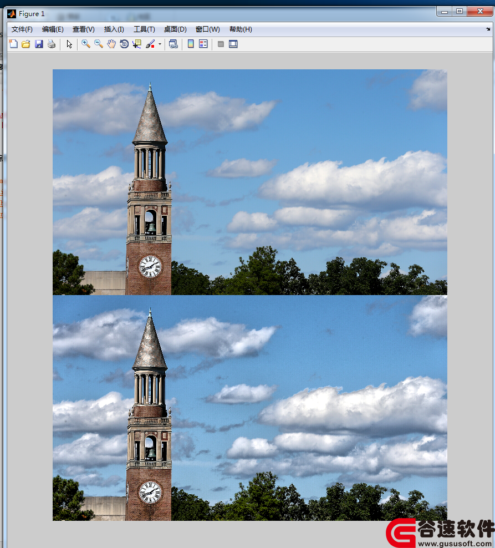Print the figure with the printer icon
This screenshot has height=548, width=495.
[52, 44]
